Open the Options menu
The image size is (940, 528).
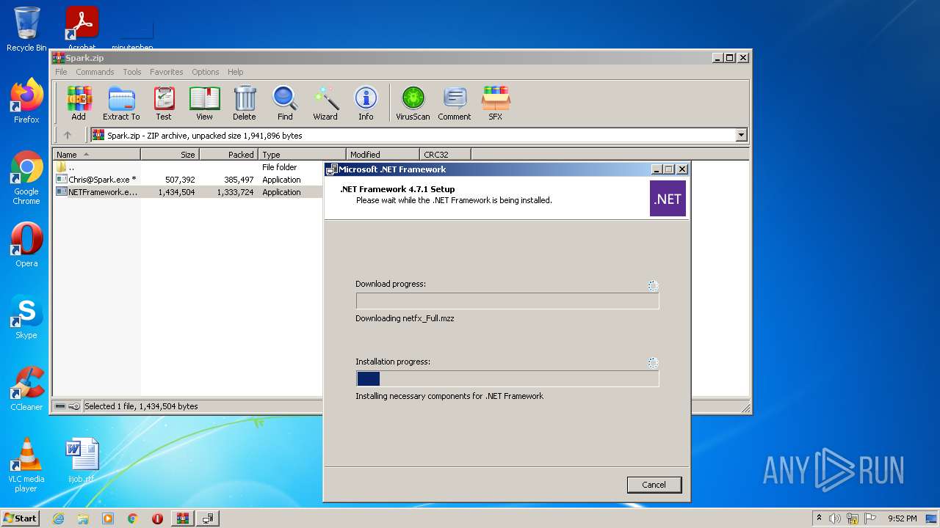[206, 72]
